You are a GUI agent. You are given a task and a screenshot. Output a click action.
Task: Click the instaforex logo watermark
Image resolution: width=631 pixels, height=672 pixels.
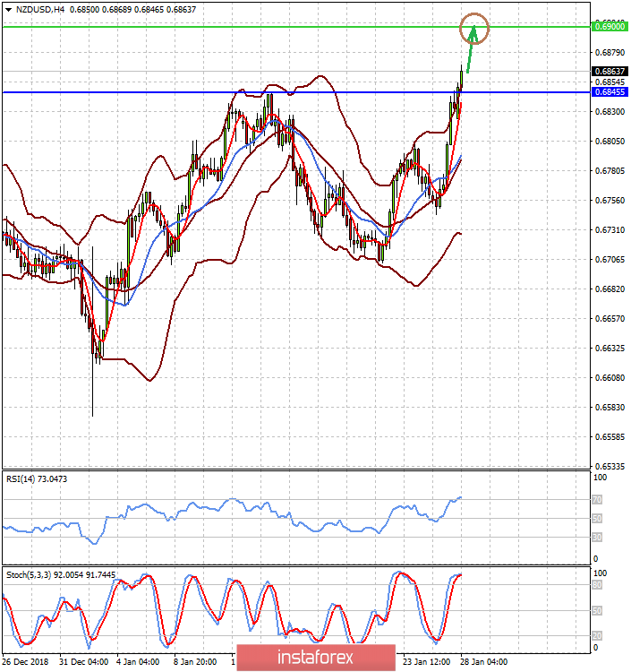(x=315, y=657)
